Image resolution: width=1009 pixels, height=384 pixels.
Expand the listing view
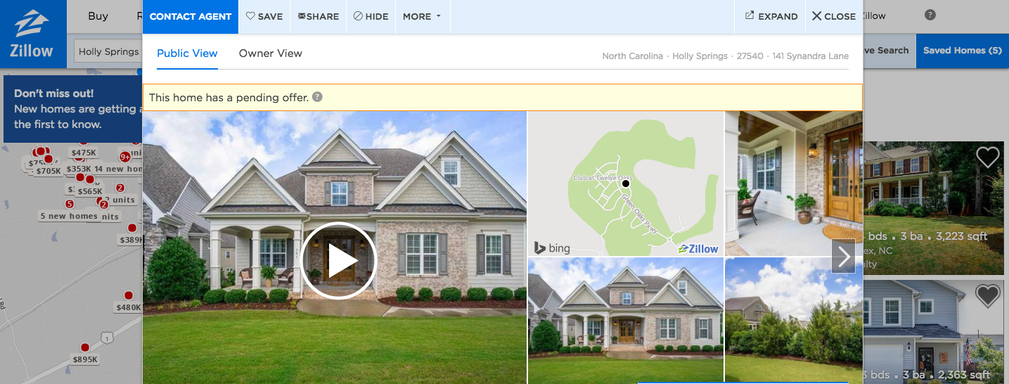[x=771, y=16]
